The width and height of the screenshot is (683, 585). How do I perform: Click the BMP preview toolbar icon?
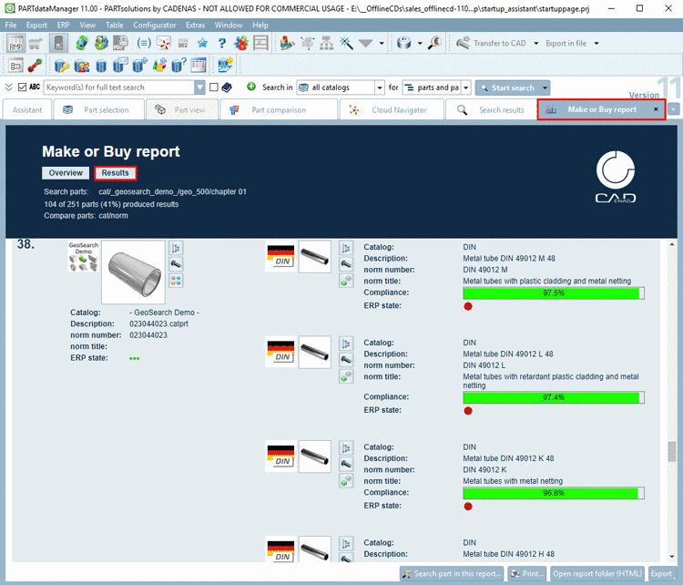click(15, 43)
